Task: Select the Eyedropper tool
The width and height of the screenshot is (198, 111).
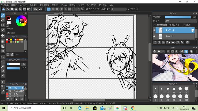Action: pos(3,92)
